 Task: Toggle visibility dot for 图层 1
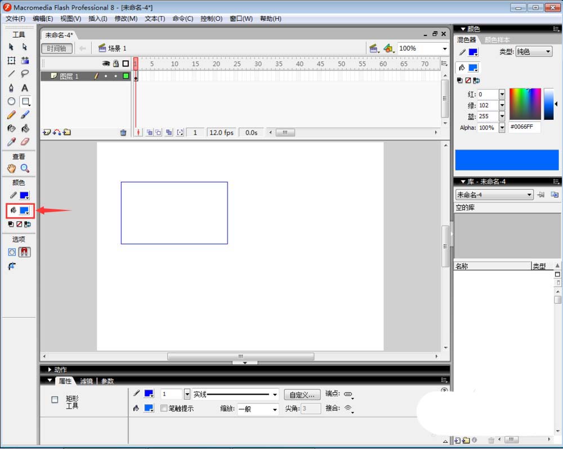coord(106,76)
